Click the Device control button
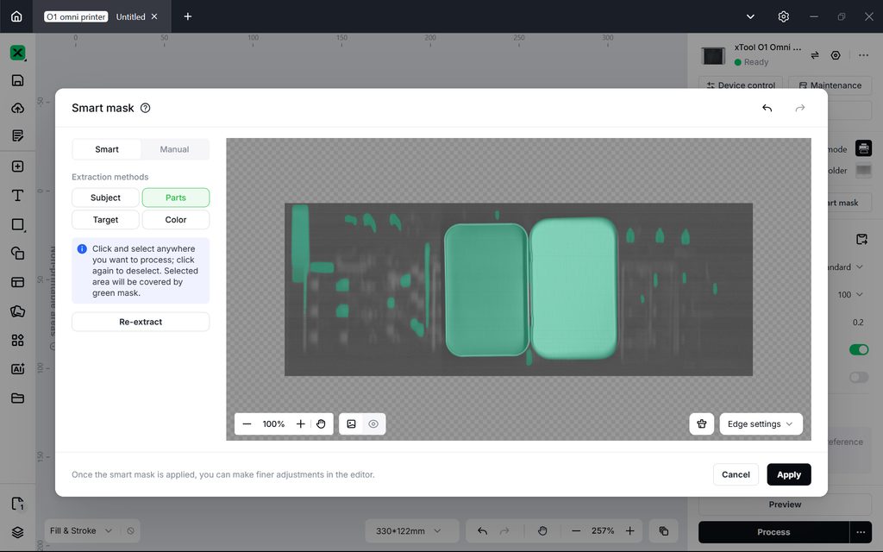Viewport: 883px width, 552px height. tap(741, 85)
